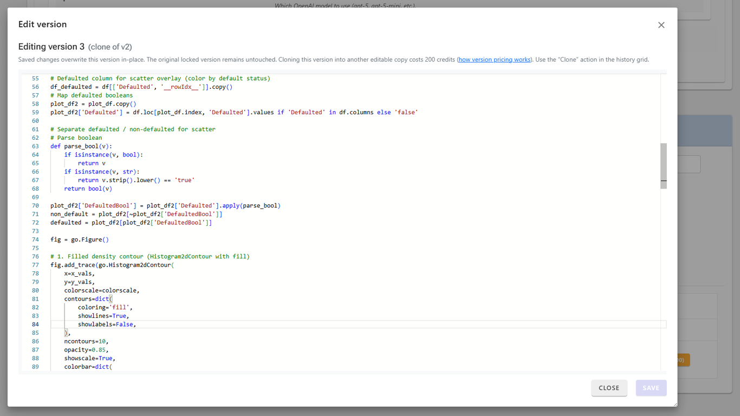Click the 'contours=dict(' line
The height and width of the screenshot is (416, 740).
click(88, 299)
